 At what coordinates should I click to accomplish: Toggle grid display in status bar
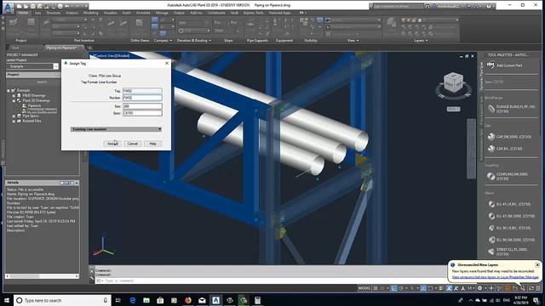(x=376, y=288)
